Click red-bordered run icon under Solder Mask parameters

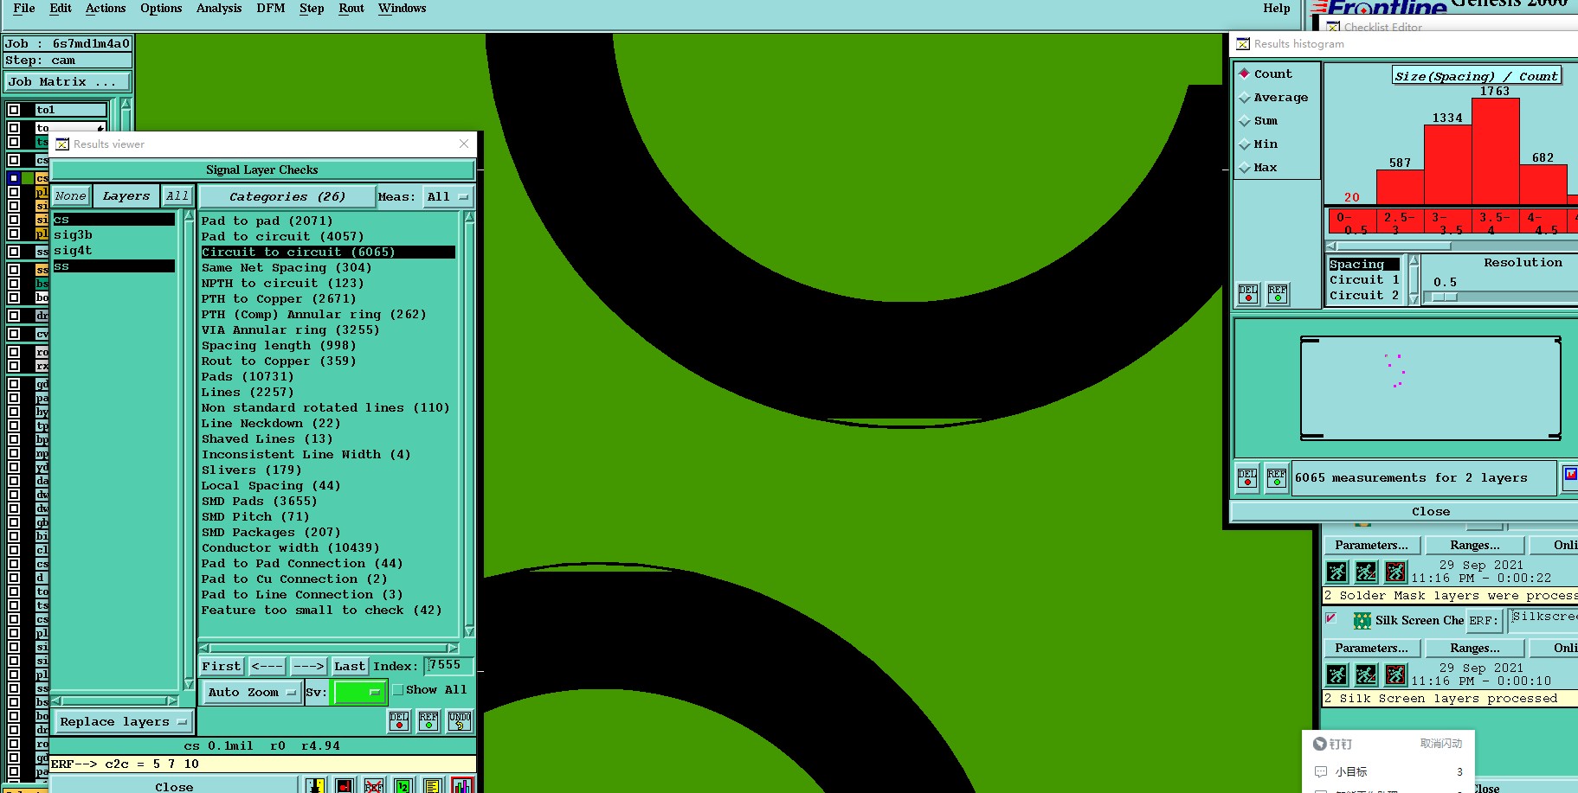click(x=1396, y=572)
